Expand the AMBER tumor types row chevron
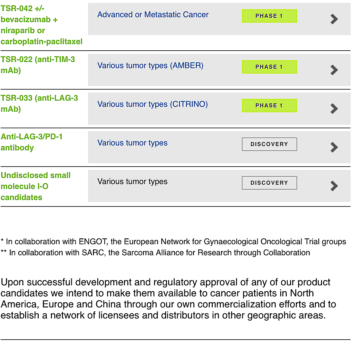 point(334,70)
